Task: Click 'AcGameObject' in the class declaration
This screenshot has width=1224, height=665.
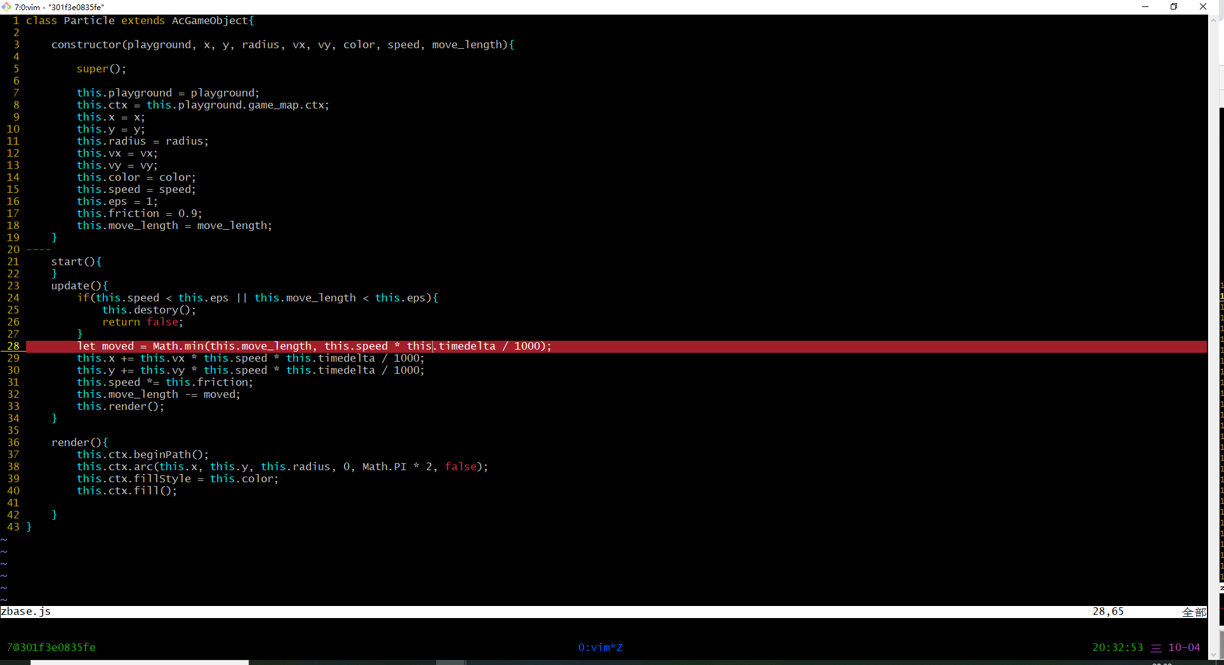Action: pos(210,20)
